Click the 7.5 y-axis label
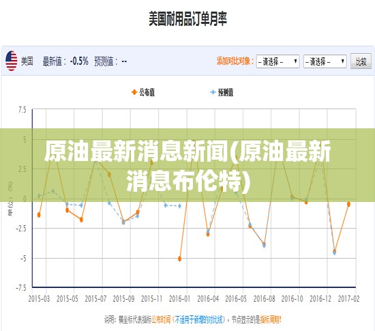The height and width of the screenshot is (331, 375). click(x=22, y=110)
